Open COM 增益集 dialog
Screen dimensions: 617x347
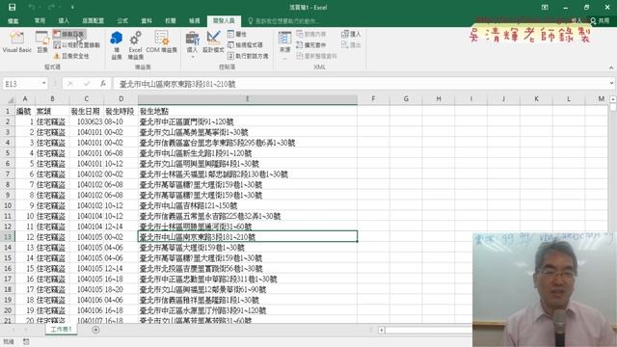click(161, 42)
